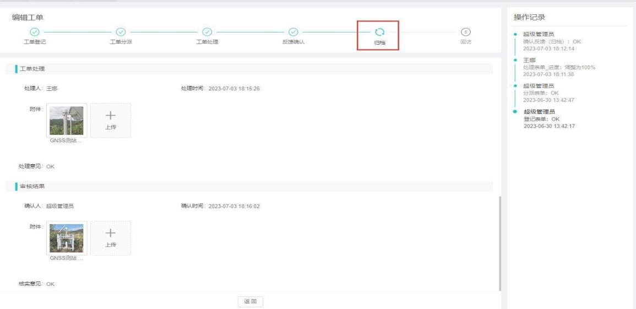Click the vertical scrollbar of the form
The width and height of the screenshot is (636, 309).
(499, 242)
